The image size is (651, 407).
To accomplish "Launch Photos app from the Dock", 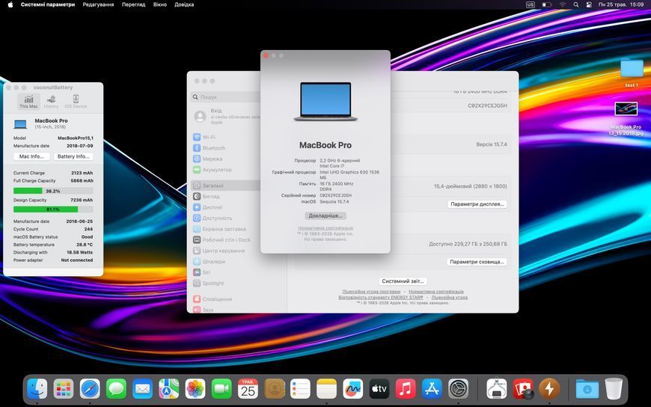I will (195, 389).
